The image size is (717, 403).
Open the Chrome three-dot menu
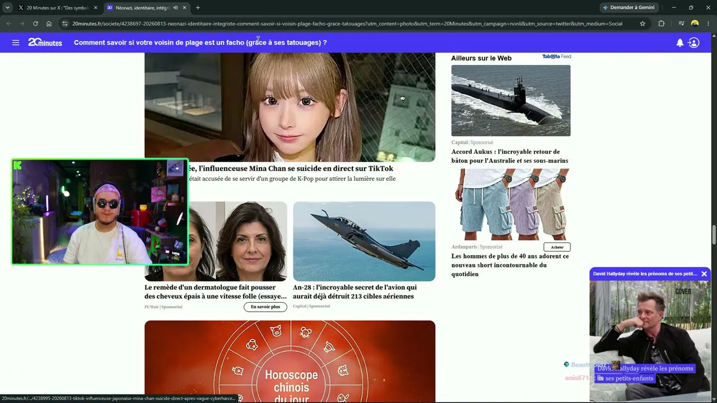pos(708,24)
